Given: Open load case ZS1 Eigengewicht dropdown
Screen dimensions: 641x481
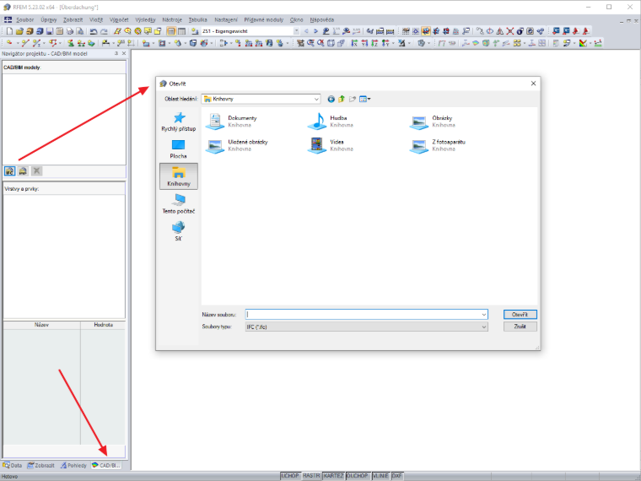Looking at the screenshot, I should (296, 31).
